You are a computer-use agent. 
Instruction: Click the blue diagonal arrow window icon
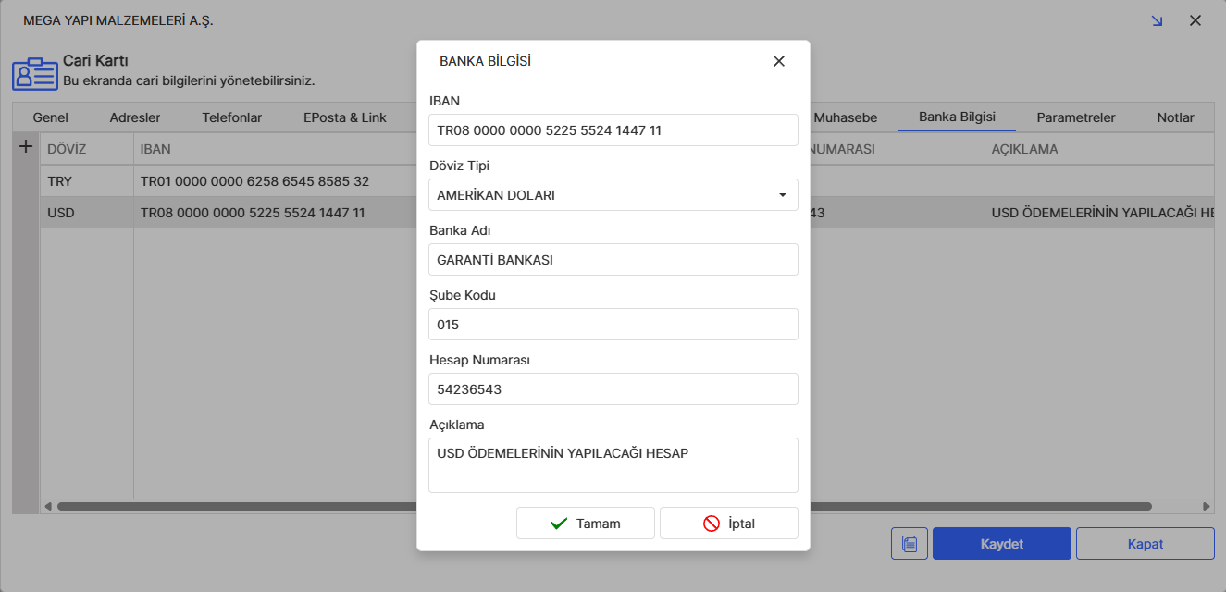click(1157, 20)
